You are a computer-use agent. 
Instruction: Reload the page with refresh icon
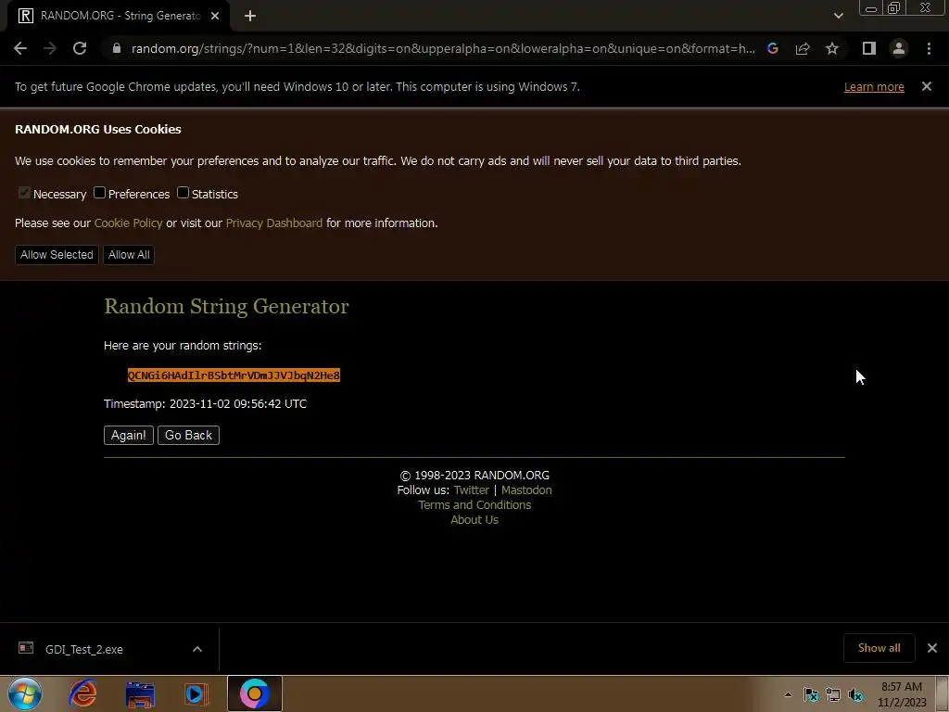coord(80,48)
